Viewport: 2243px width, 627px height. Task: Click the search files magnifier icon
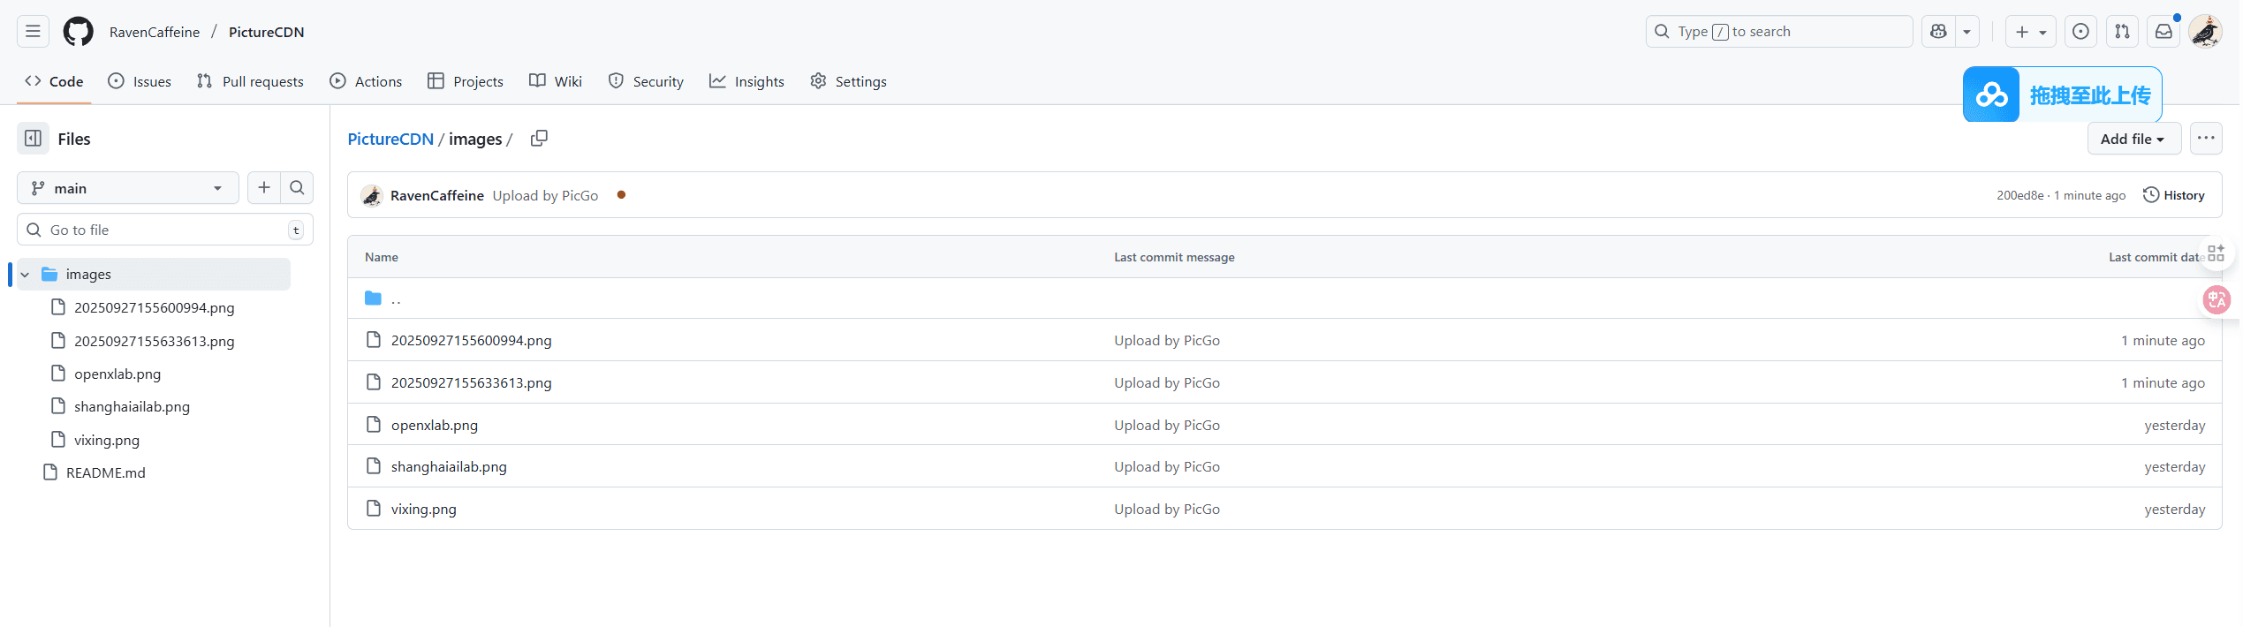coord(297,188)
